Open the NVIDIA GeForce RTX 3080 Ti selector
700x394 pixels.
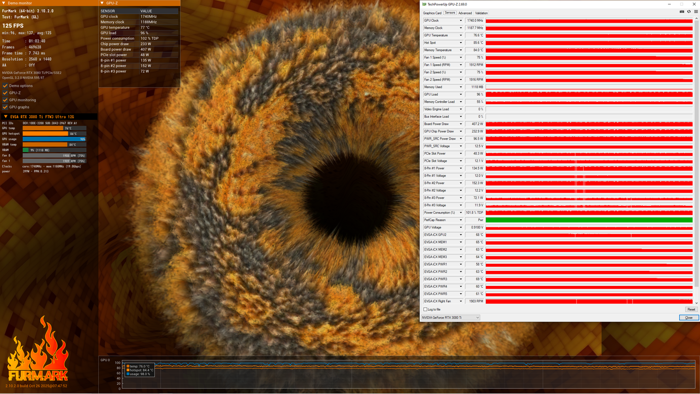coord(450,318)
